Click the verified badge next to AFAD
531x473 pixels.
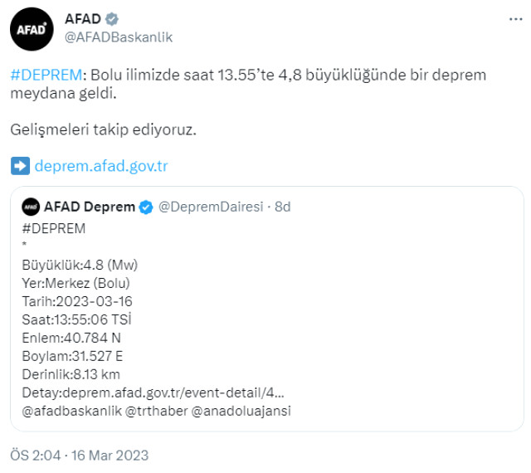pyautogui.click(x=112, y=19)
